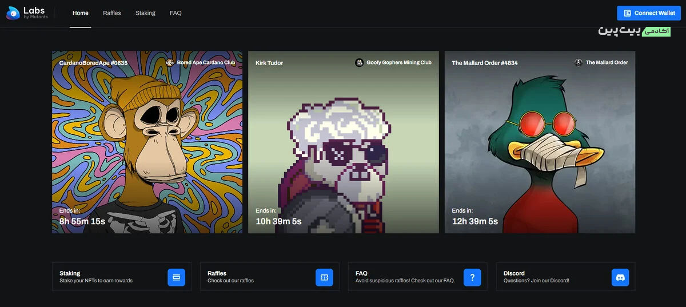Click the blue FAQ question mark icon

(x=472, y=277)
